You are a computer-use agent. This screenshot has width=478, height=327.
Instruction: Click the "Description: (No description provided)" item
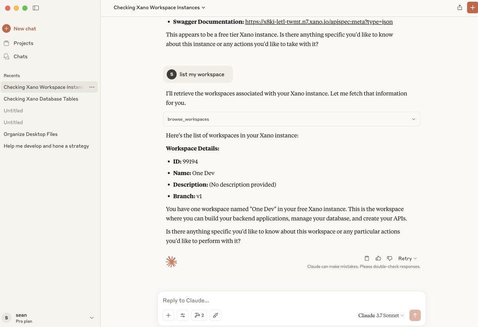pos(225,185)
